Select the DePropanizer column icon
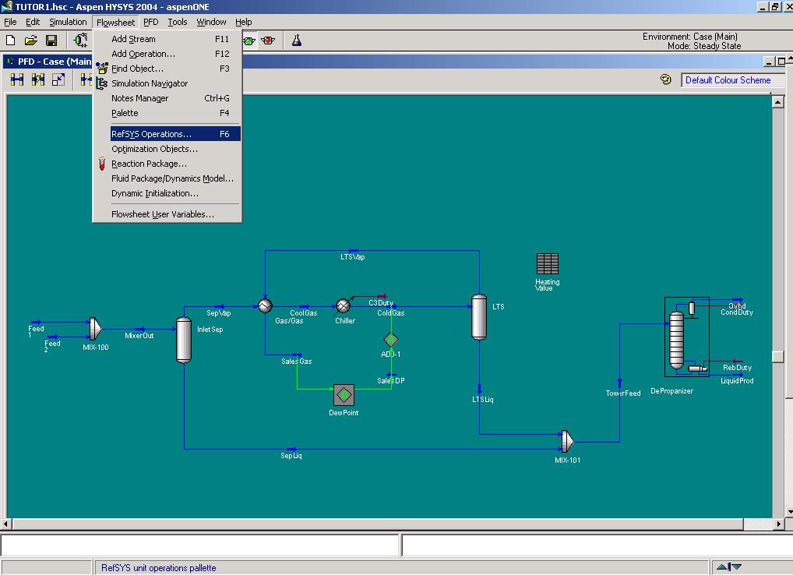Image resolution: width=793 pixels, height=575 pixels. coord(687,337)
